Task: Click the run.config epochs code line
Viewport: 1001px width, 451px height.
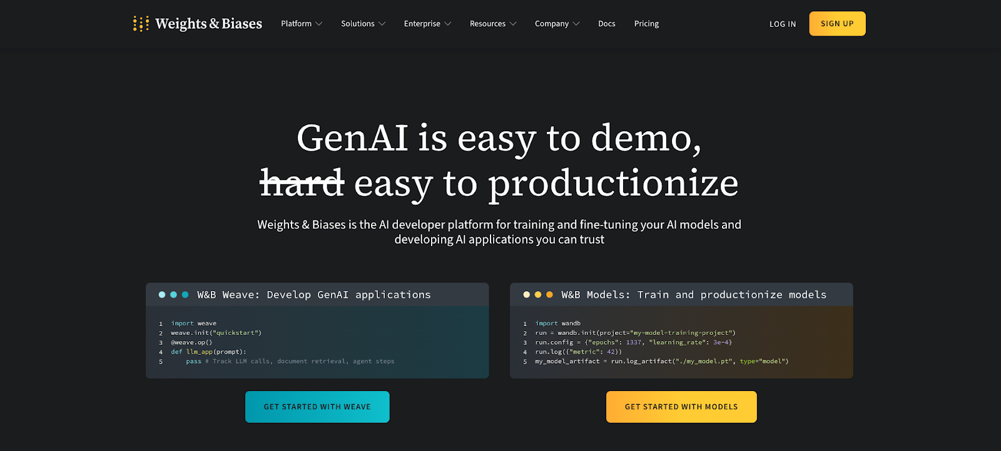Action: pyautogui.click(x=634, y=342)
